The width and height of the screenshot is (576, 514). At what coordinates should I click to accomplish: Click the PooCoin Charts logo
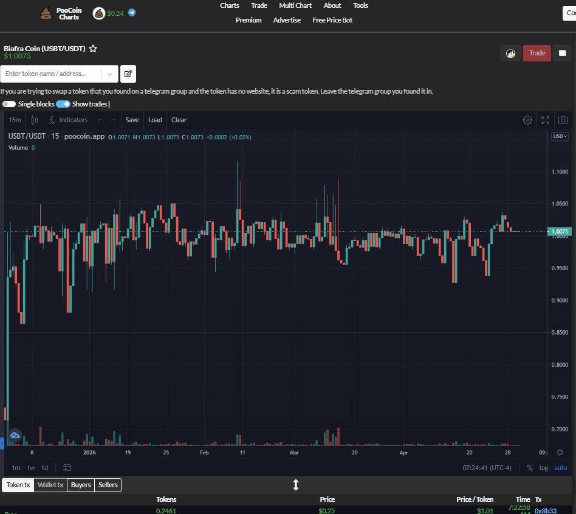[61, 13]
